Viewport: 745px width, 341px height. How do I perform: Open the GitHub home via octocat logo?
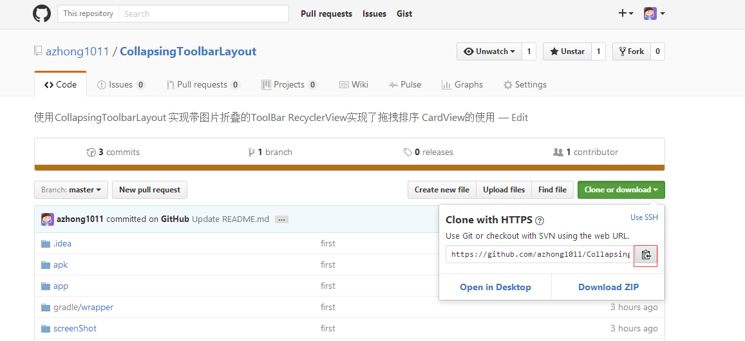(x=41, y=14)
